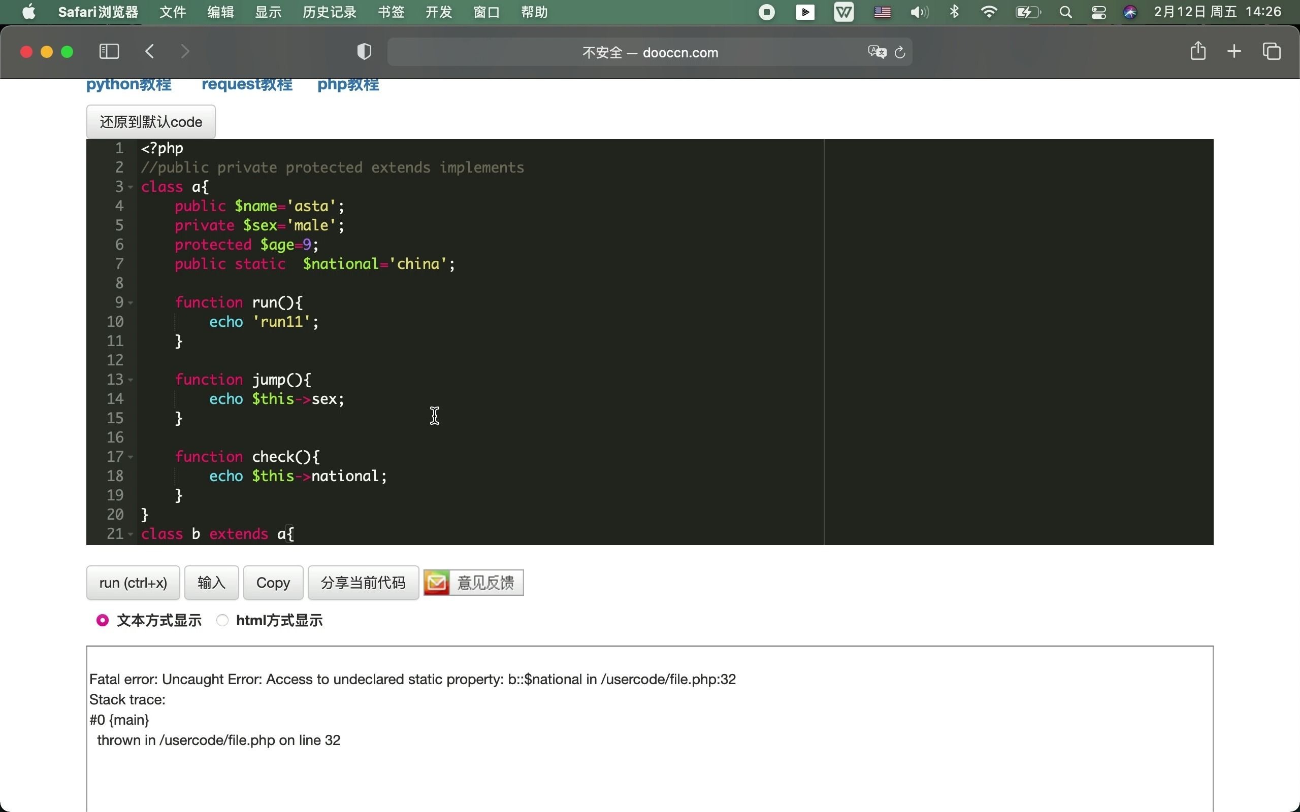
Task: Select html方式显示 radio button
Action: [223, 620]
